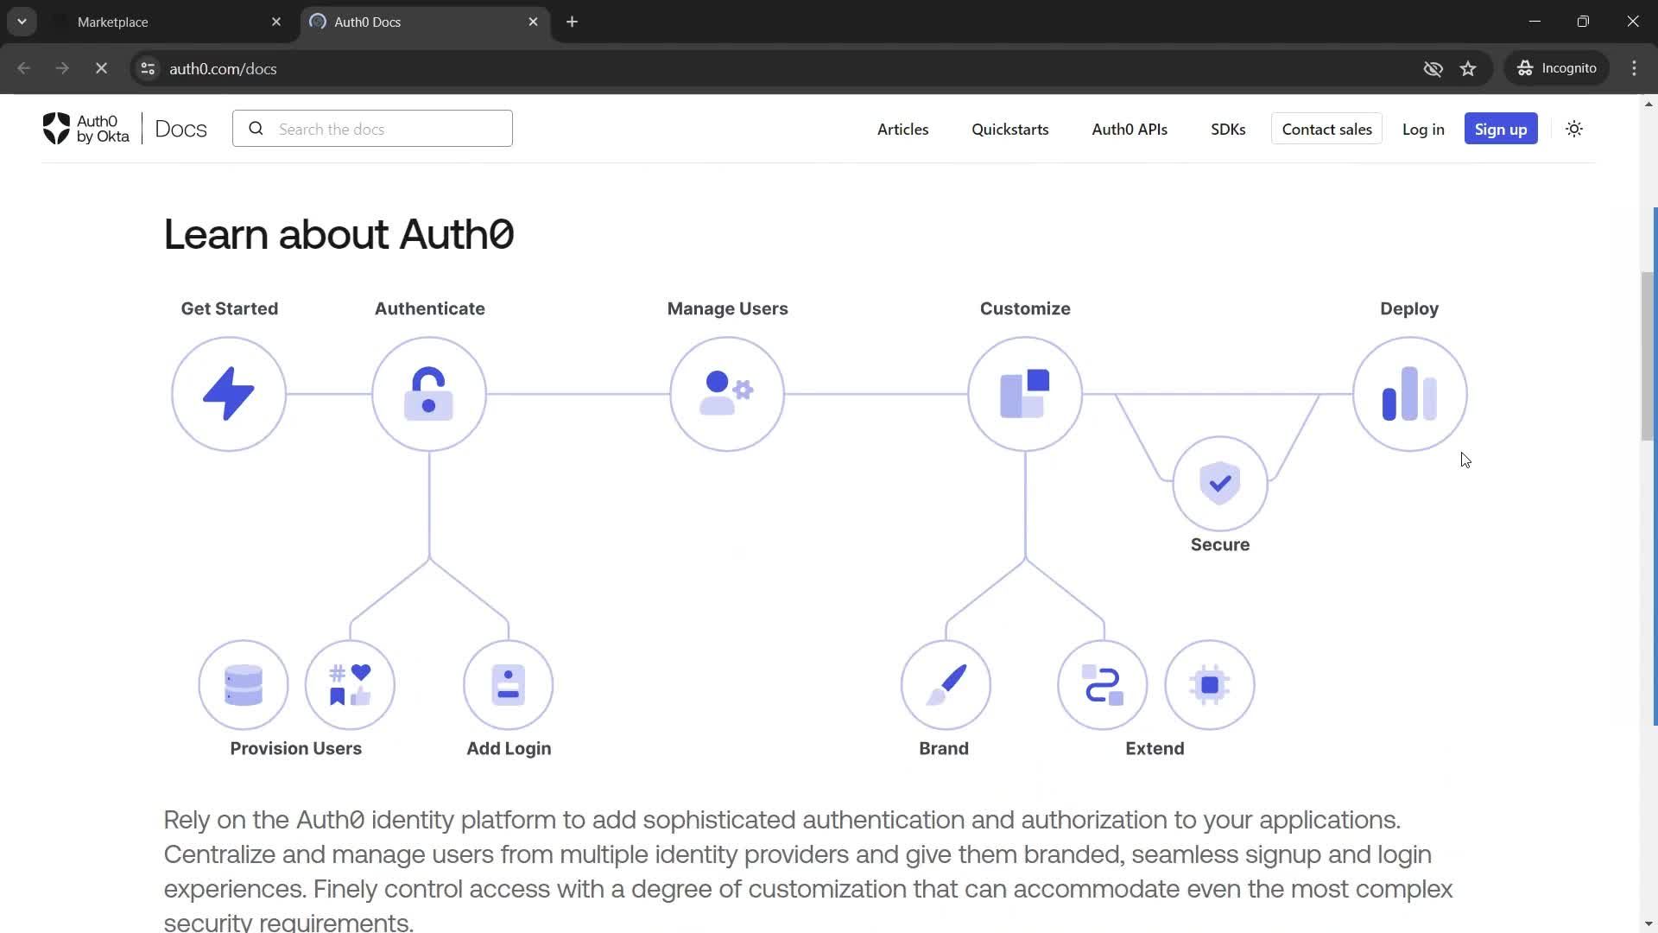
Task: Open the Get Started lightning bolt icon
Action: (x=229, y=394)
